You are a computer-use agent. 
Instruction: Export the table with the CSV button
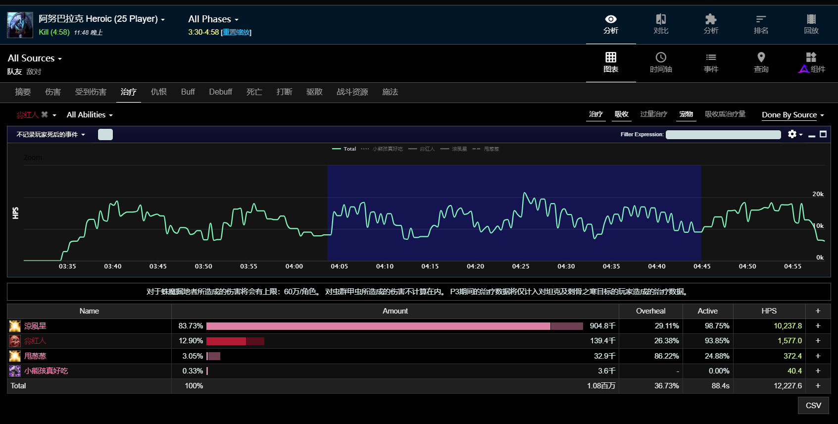813,405
